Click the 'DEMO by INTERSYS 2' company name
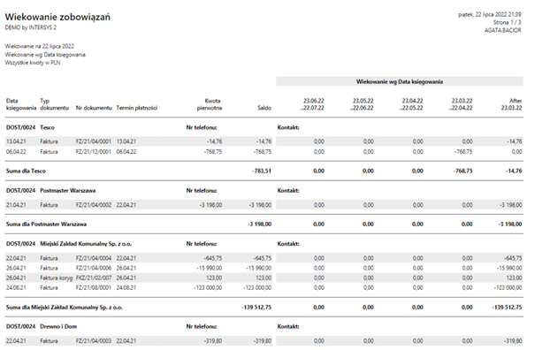This screenshot has width=535, height=350. tap(31, 27)
